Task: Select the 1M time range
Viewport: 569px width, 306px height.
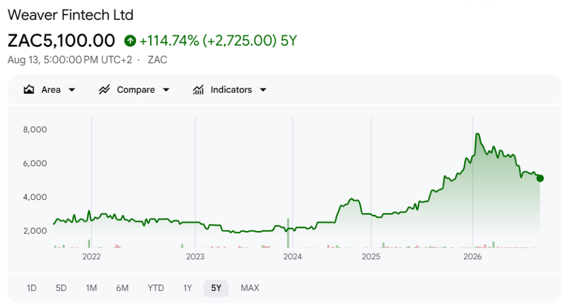Action: [x=92, y=288]
